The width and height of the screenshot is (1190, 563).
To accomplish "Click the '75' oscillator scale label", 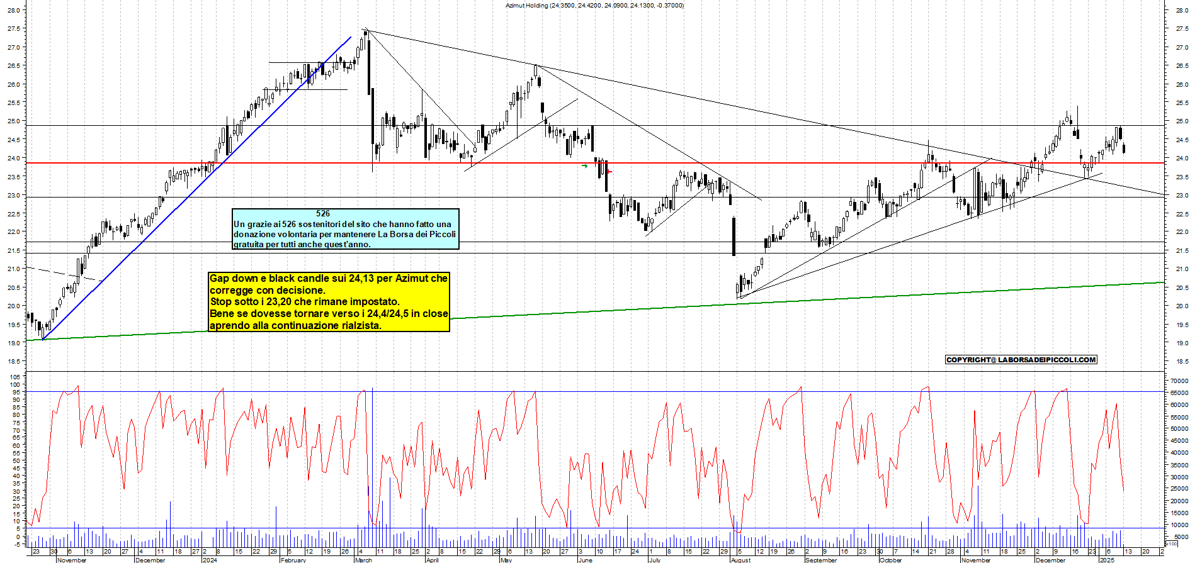I will coord(17,423).
